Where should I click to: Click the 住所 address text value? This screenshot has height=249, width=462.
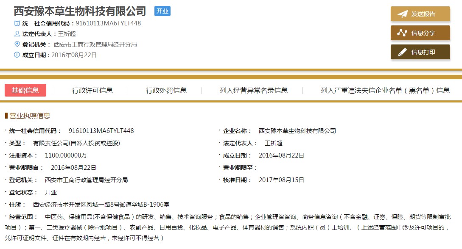point(101,205)
